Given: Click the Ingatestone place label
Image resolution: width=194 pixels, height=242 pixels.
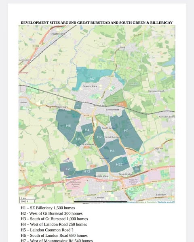Looking at the screenshot, I should coord(58,33).
